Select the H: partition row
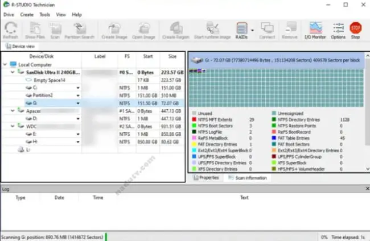 coord(93,142)
